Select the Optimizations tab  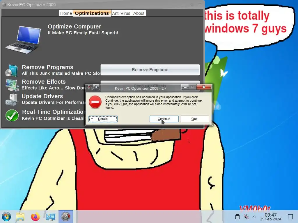click(92, 13)
